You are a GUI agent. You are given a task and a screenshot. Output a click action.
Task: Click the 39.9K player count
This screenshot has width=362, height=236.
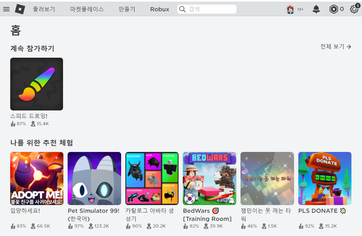(x=213, y=226)
